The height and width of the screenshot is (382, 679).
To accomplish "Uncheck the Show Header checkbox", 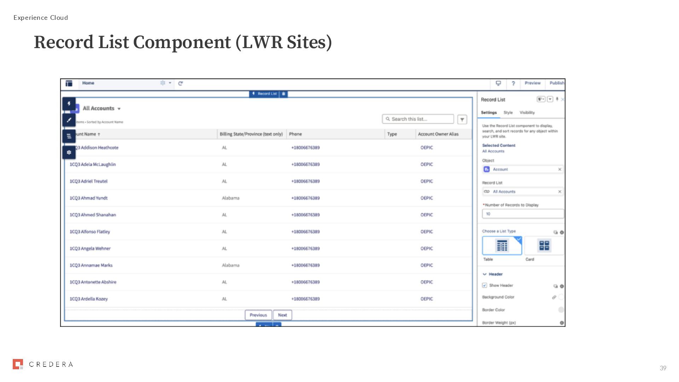I will click(484, 285).
